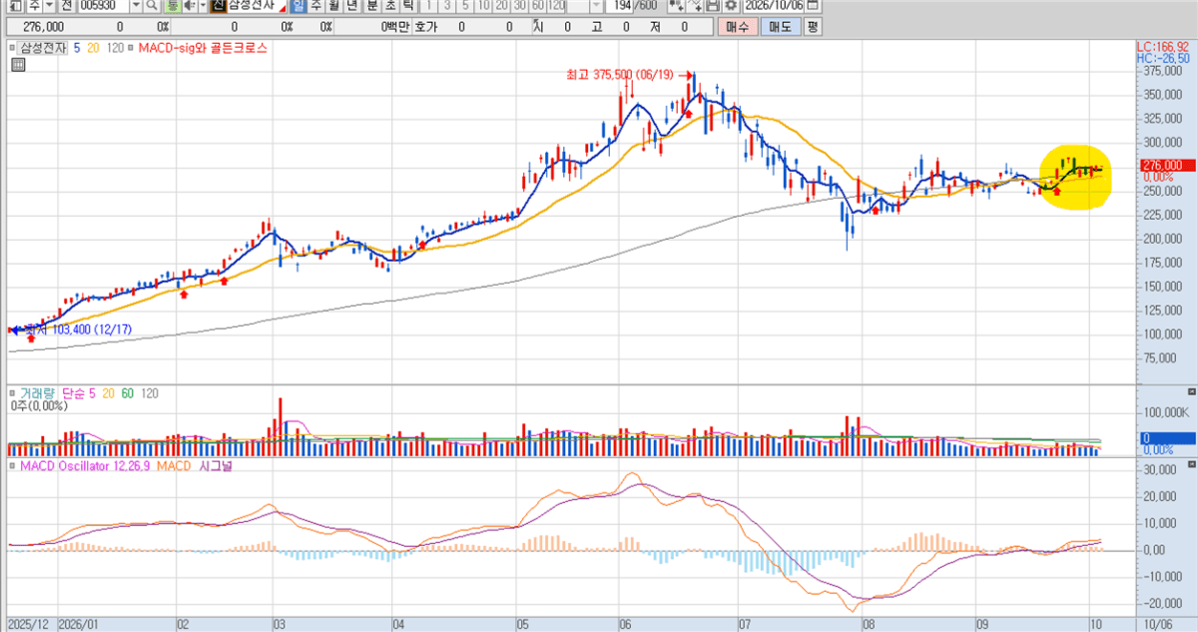Open dropdown arrow beside speaker icon
Image resolution: width=1198 pixels, height=632 pixels.
click(x=203, y=6)
